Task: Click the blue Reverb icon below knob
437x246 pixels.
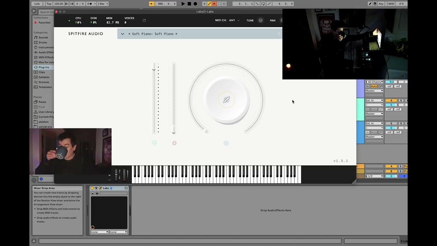Action: click(x=226, y=143)
